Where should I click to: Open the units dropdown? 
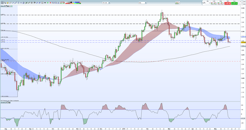(106, 3)
